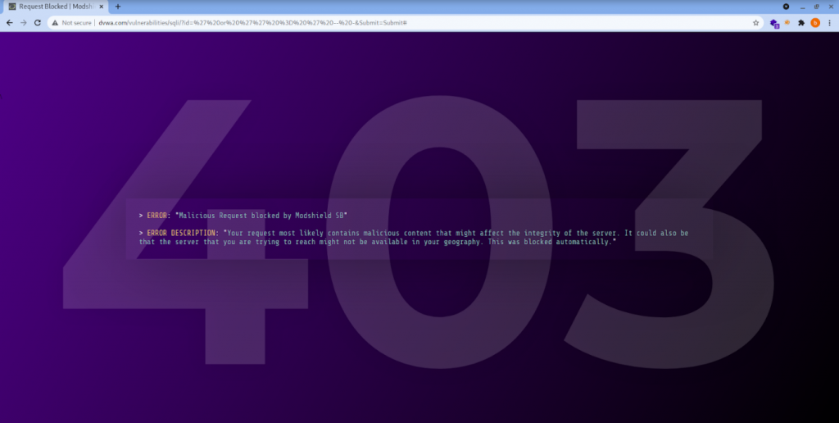Open Chrome's three-dot menu
The width and height of the screenshot is (839, 423).
click(829, 23)
